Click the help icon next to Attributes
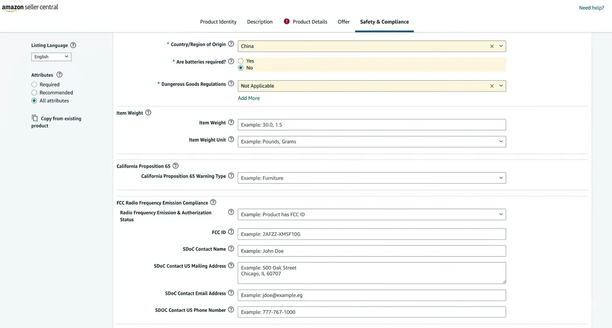This screenshot has height=328, width=612. click(58, 75)
